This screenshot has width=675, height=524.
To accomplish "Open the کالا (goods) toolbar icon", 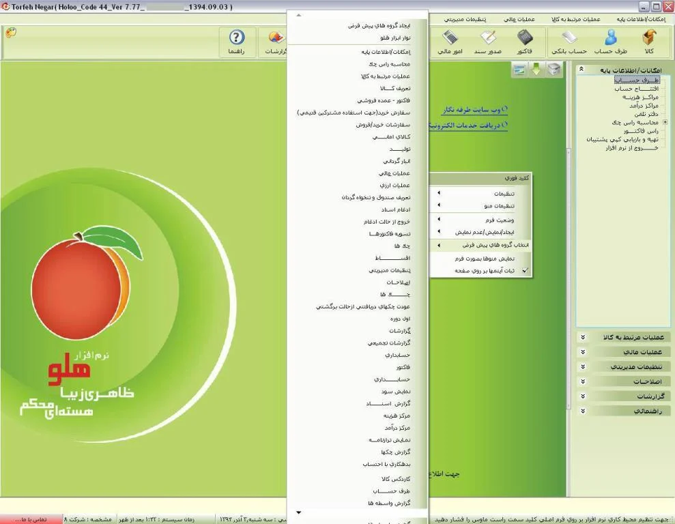I will (x=649, y=42).
